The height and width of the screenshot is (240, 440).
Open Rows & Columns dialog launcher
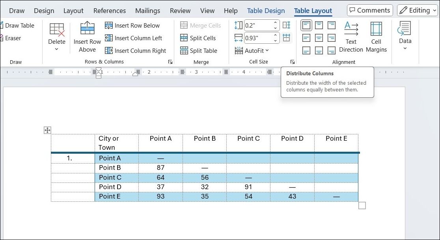(x=170, y=62)
